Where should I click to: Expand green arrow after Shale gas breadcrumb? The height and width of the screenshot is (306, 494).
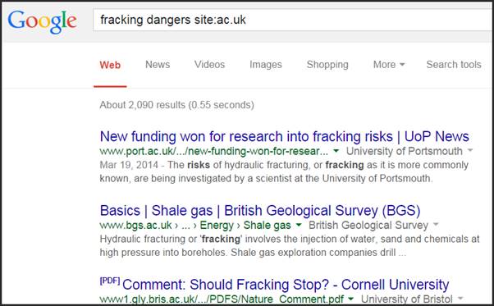point(299,225)
